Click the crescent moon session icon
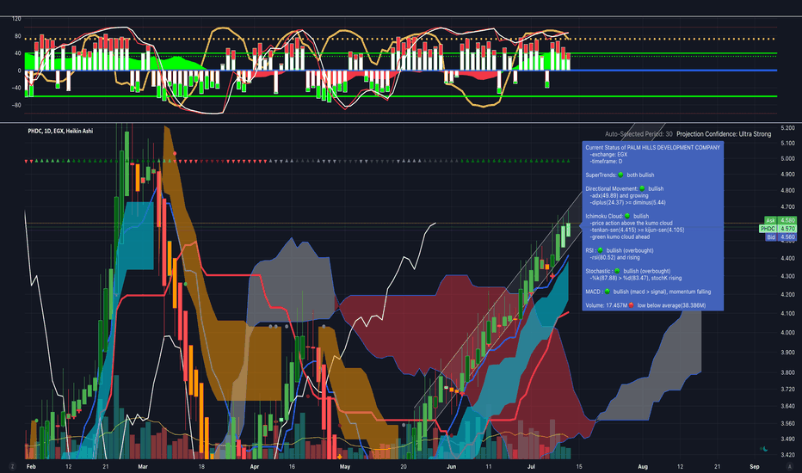This screenshot has width=802, height=473. tap(764, 449)
